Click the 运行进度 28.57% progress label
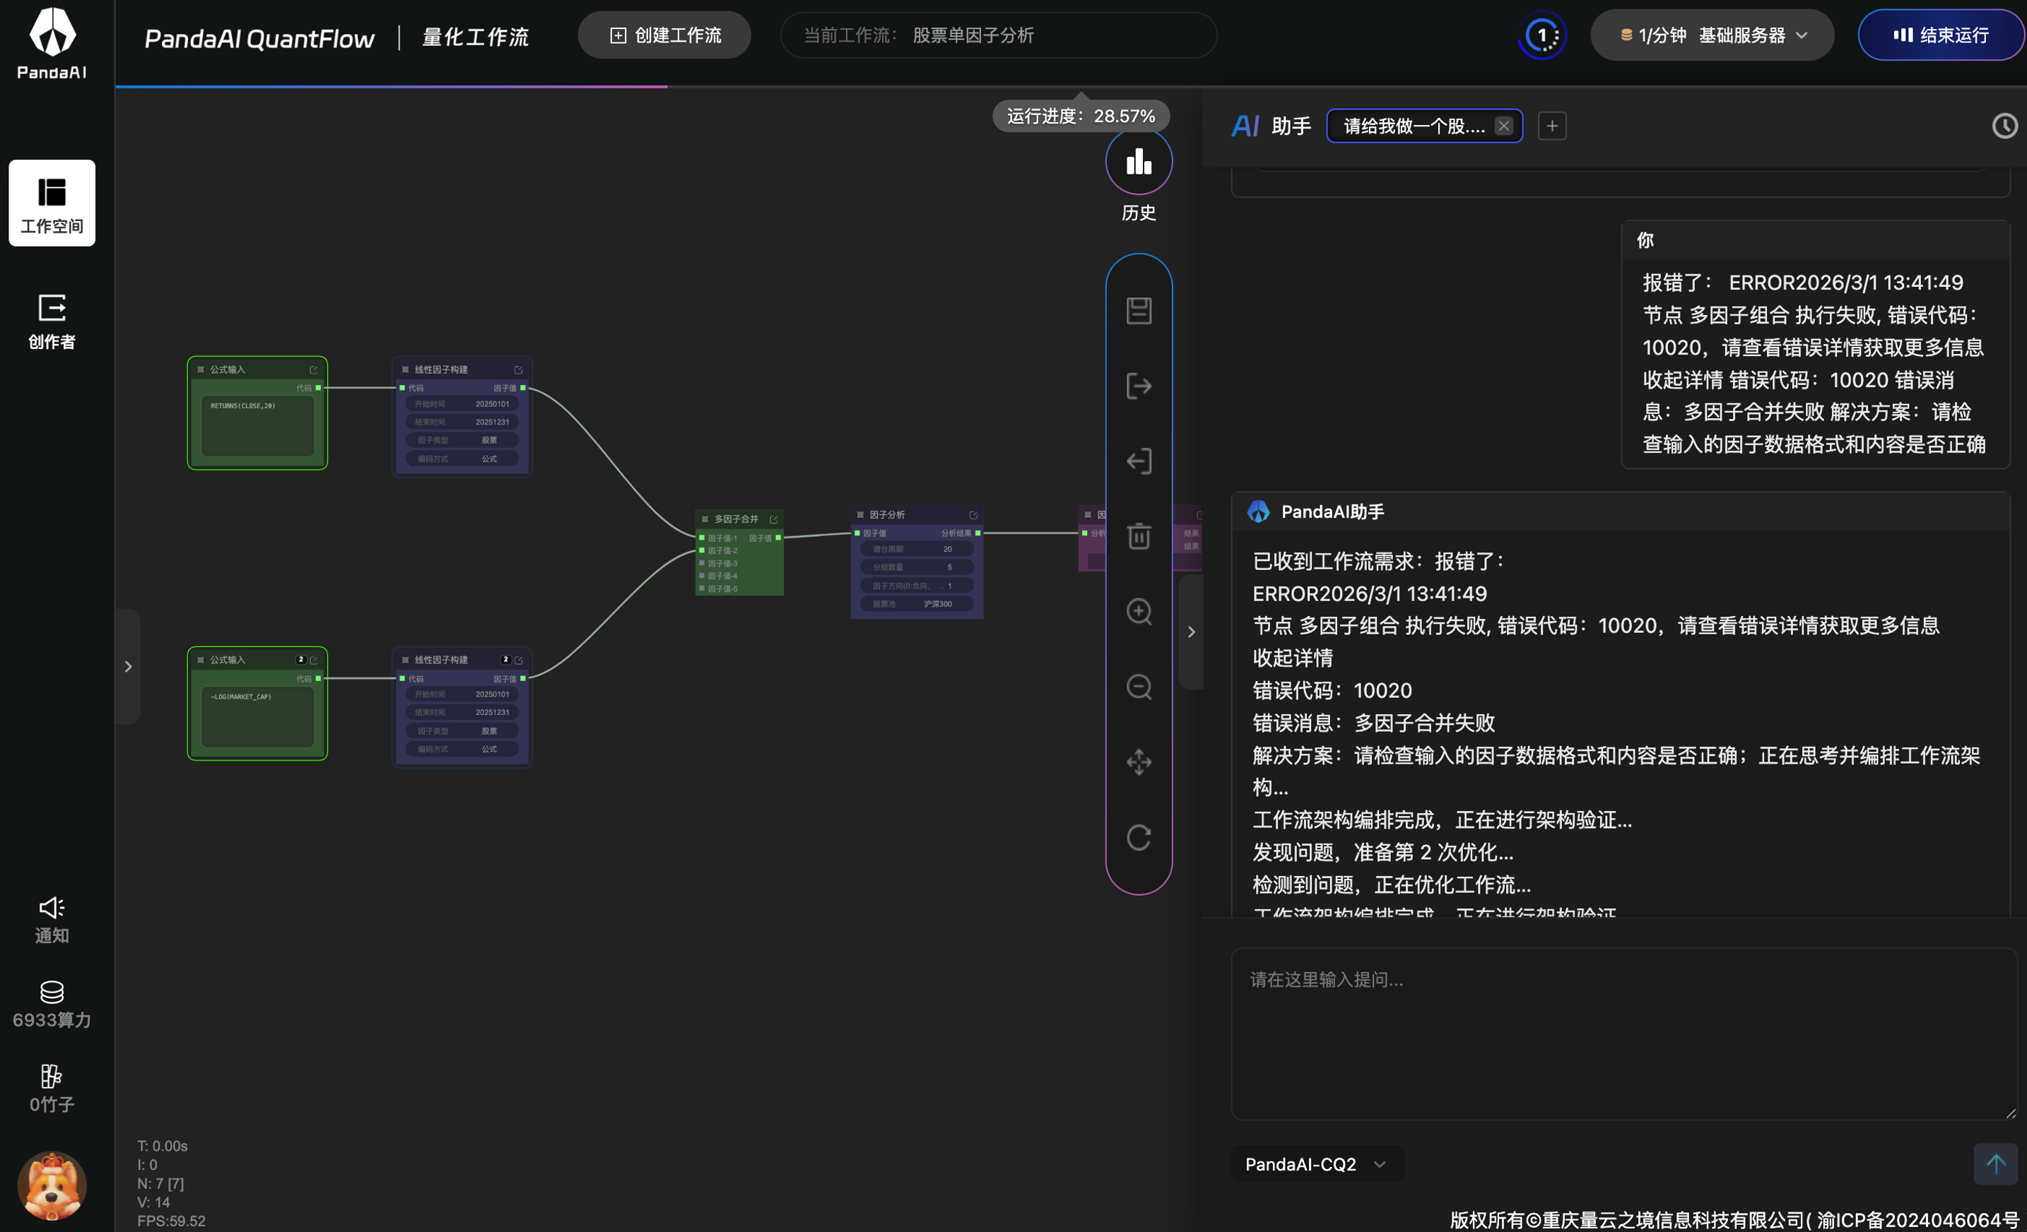Screen dimensions: 2027x1232 coord(1081,116)
